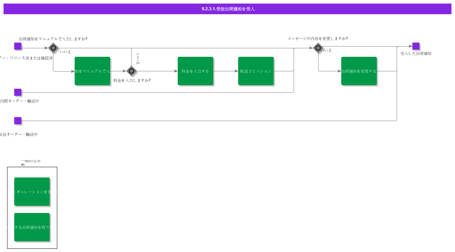
Task: Click the いいえ label beside the first gateway
Action: (x=65, y=51)
